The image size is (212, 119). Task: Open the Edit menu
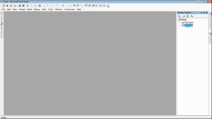9,10
